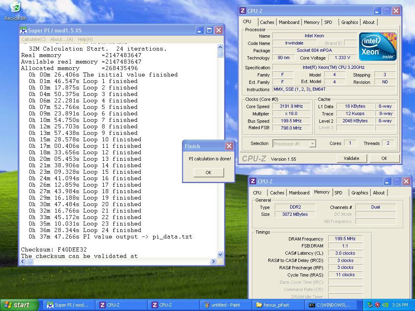Image resolution: width=415 pixels, height=311 pixels.
Task: Open untitled - Paint from taskbar
Action: (x=225, y=305)
